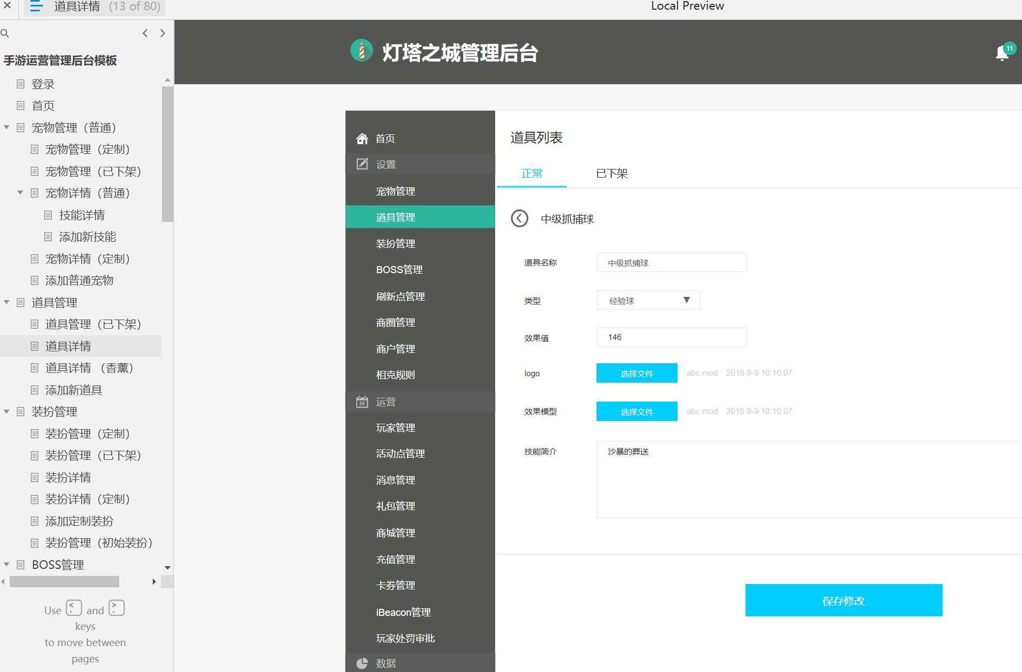Image resolution: width=1022 pixels, height=672 pixels.
Task: Click the 运营 calendar icon
Action: click(x=362, y=402)
